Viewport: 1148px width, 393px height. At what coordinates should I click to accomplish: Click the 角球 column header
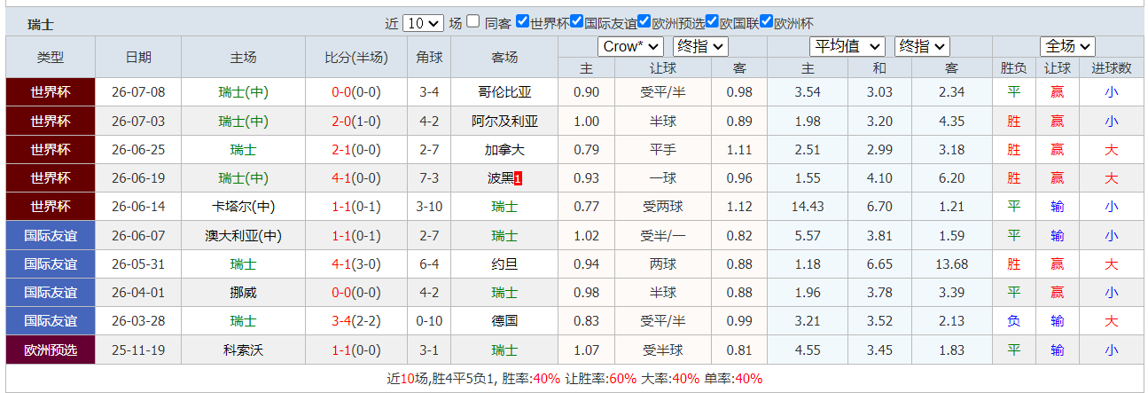click(x=429, y=57)
